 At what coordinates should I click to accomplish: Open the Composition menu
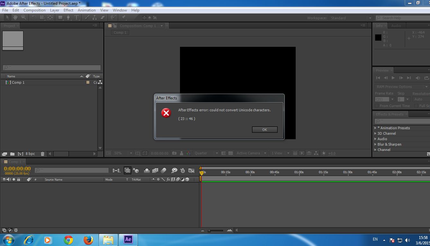pyautogui.click(x=34, y=10)
